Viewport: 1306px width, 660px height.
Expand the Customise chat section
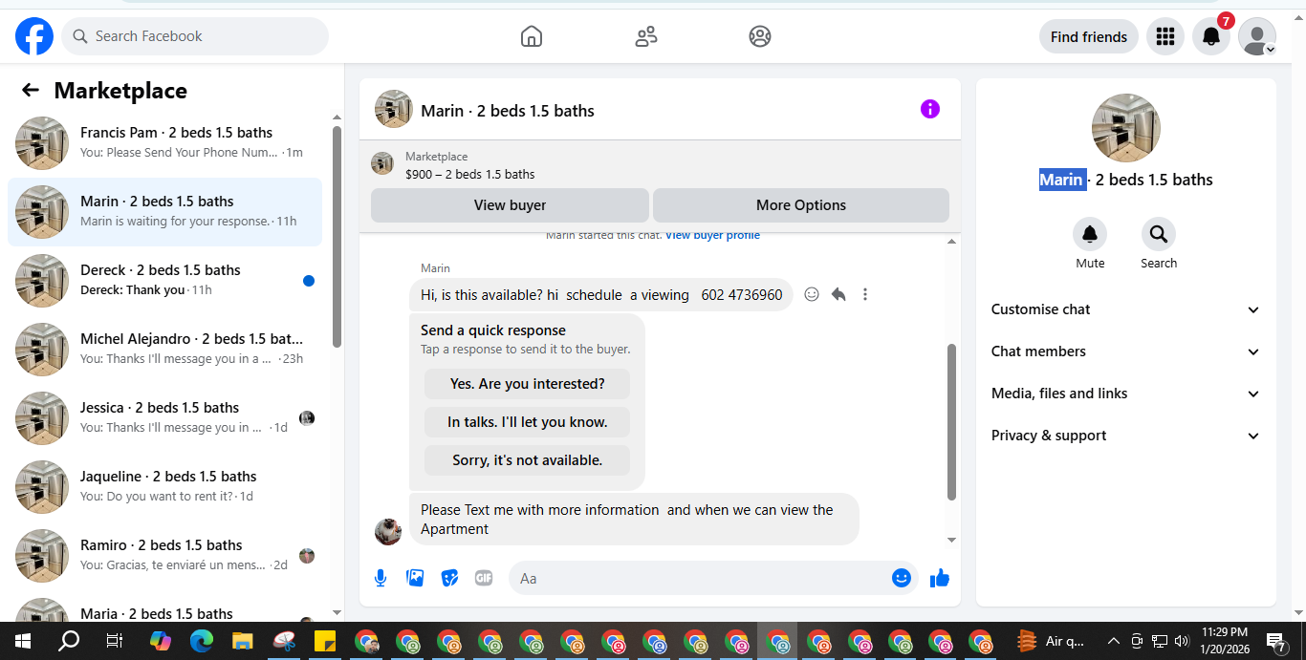(x=1126, y=309)
